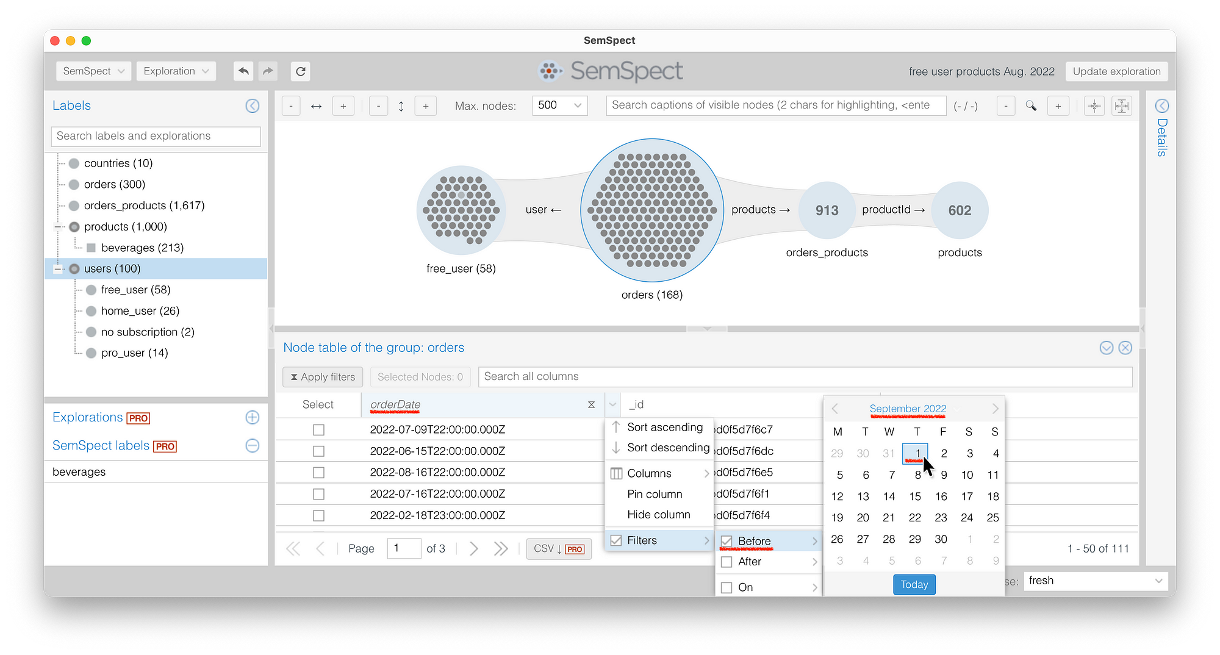Close the node table with circled X

(1125, 348)
